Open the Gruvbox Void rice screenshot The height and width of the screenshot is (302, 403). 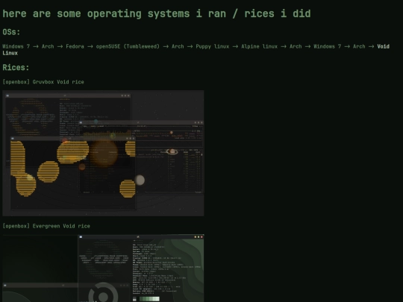[103, 153]
